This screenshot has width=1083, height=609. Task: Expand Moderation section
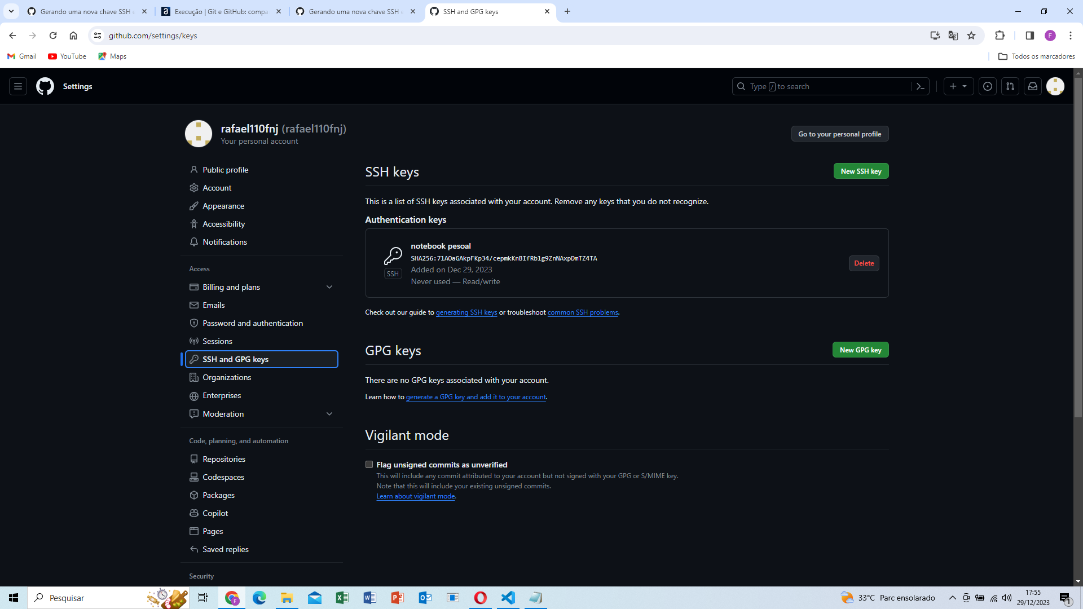pos(329,414)
